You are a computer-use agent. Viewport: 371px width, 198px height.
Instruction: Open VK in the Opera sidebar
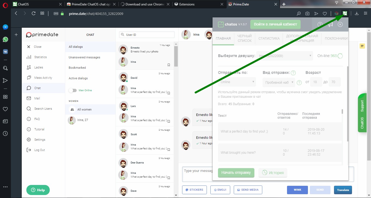pos(5,51)
